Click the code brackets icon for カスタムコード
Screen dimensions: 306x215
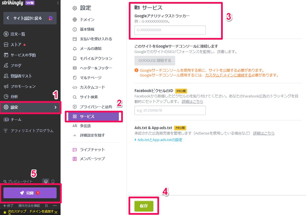point(75,87)
